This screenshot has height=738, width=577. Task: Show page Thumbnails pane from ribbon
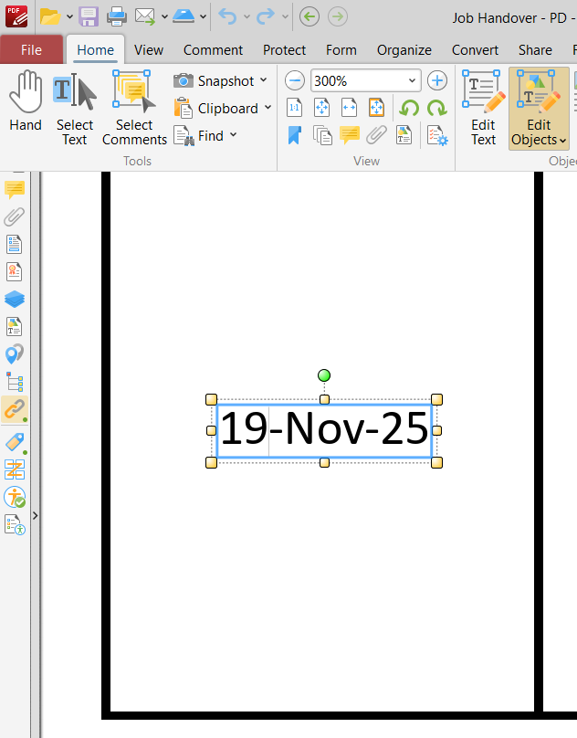tap(322, 135)
